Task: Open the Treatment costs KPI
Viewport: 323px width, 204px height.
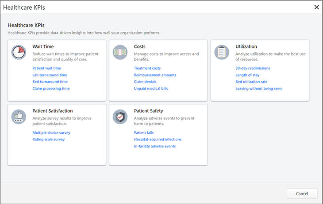Action: [147, 68]
